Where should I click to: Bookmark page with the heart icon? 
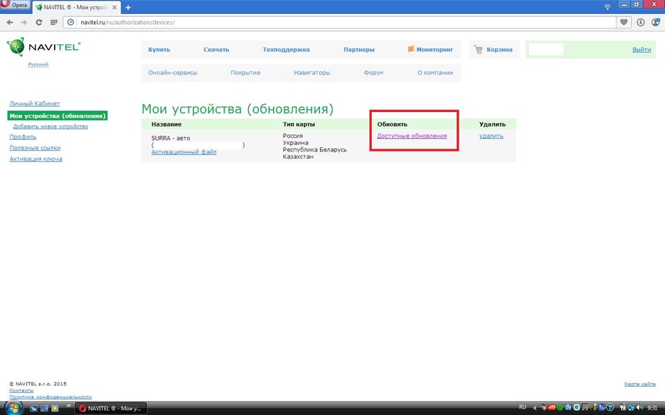pyautogui.click(x=623, y=22)
